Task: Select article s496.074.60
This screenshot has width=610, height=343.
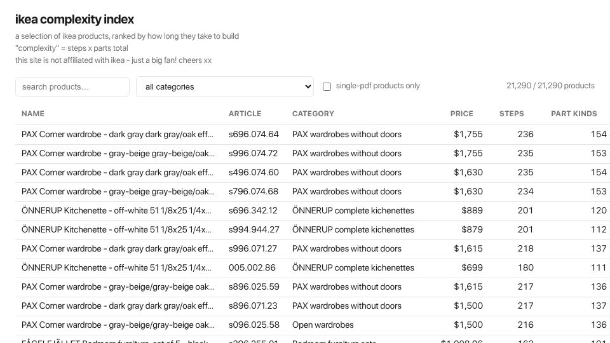Action: click(254, 172)
